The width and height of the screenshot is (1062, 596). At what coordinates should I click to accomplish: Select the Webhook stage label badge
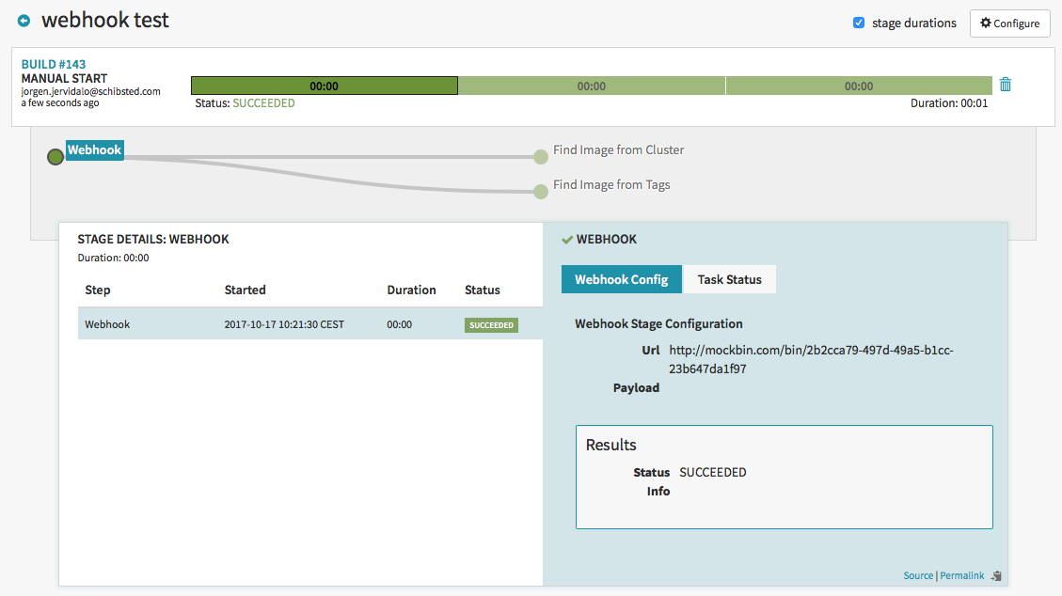(94, 149)
